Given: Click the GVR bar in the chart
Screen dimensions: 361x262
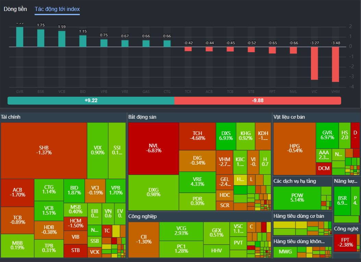Looking at the screenshot, I should pyautogui.click(x=20, y=37).
